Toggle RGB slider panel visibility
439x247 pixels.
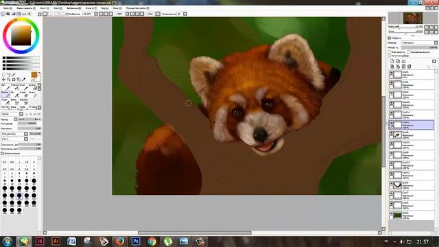click(x=8, y=14)
